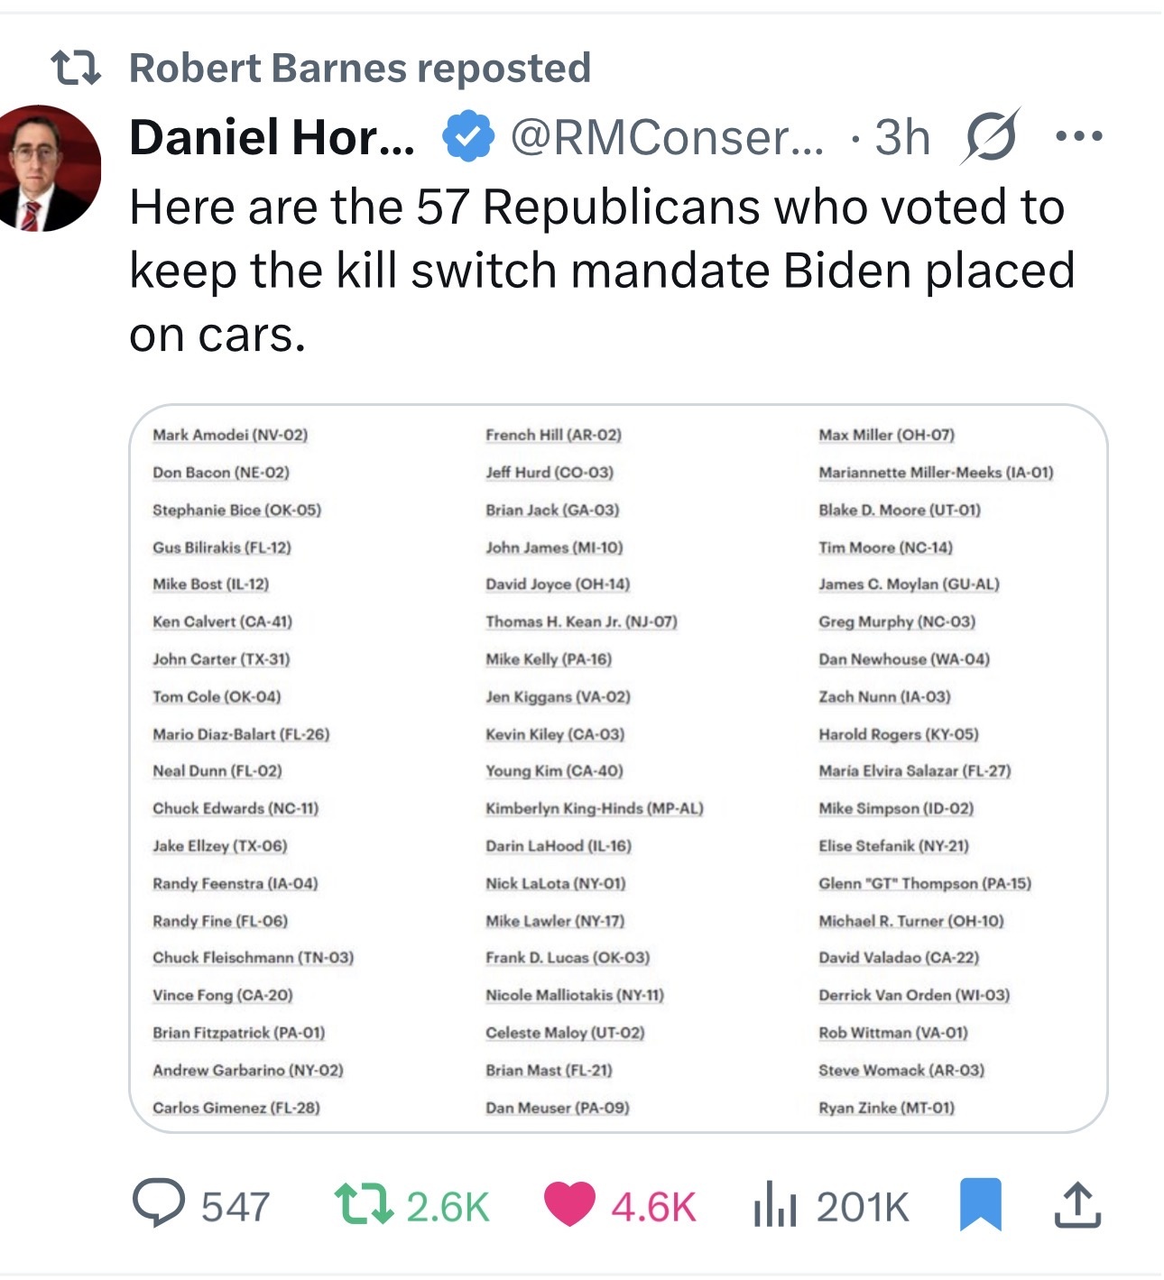The height and width of the screenshot is (1280, 1164).
Task: Open the 3h post timestamp
Action: 902,137
